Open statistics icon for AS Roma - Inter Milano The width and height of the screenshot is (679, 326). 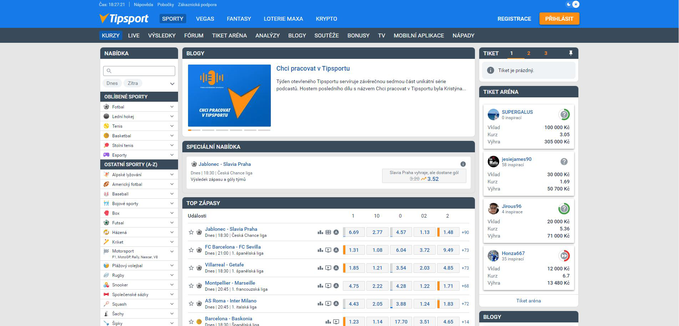[320, 304]
